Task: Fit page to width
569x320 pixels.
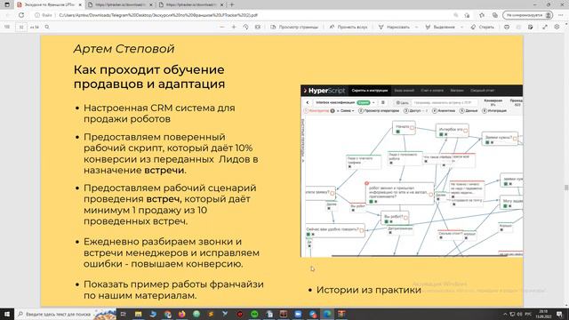Action: (258, 27)
